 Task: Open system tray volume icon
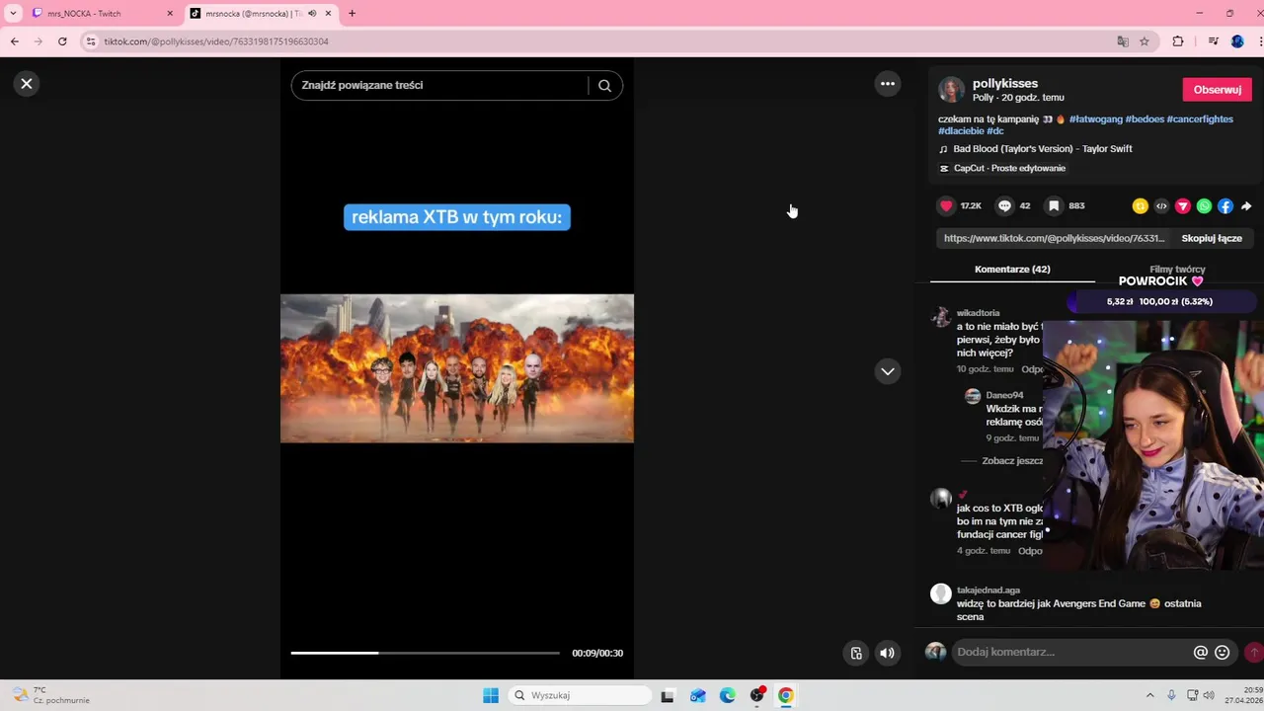pos(1211,695)
